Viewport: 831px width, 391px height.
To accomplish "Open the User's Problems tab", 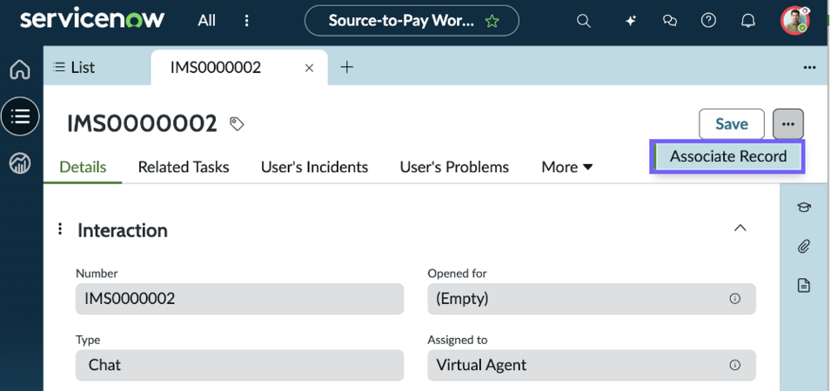I will 454,167.
